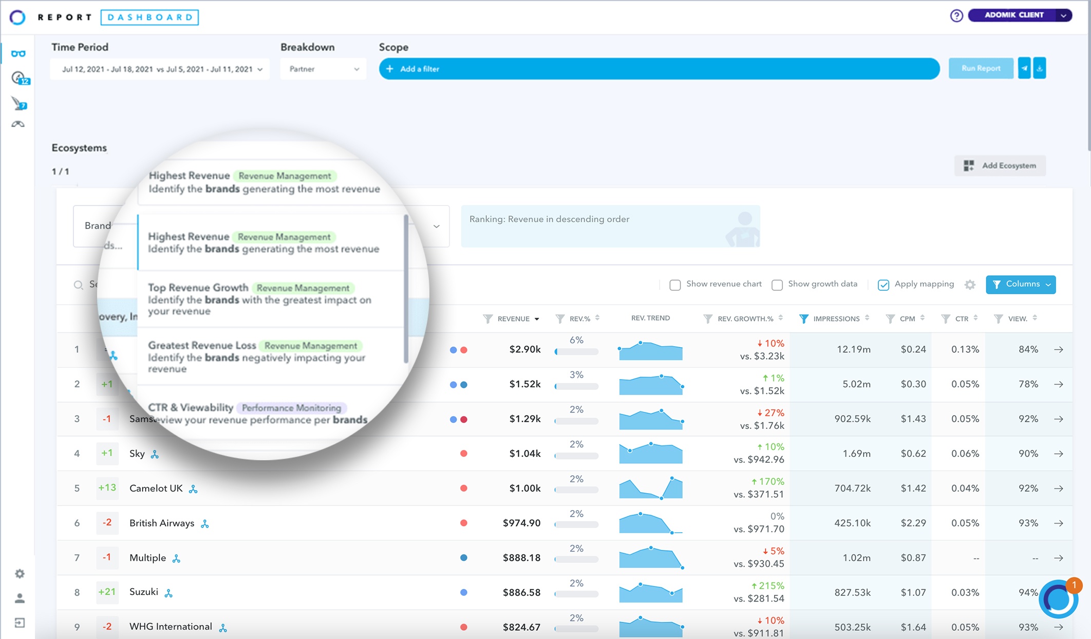Click the trend chart for Suzuki
The width and height of the screenshot is (1091, 639).
pyautogui.click(x=651, y=592)
